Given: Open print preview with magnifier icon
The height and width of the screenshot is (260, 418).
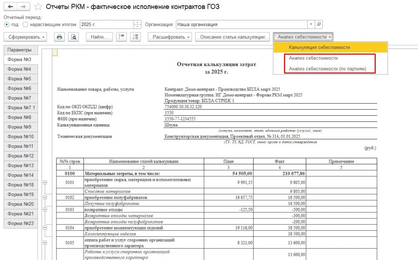Looking at the screenshot, I should (73, 37).
